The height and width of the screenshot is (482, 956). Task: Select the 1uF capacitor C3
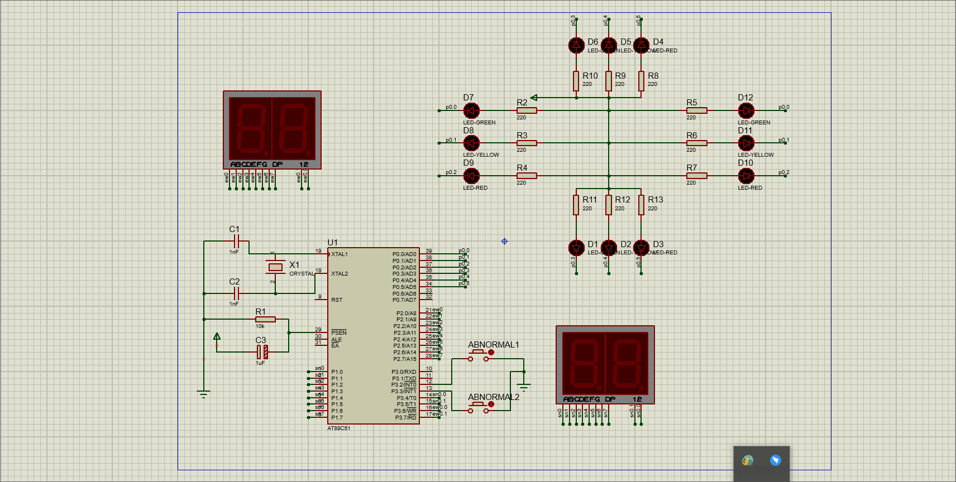click(262, 352)
